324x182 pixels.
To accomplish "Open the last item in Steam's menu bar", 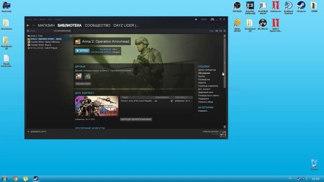I will (58, 19).
